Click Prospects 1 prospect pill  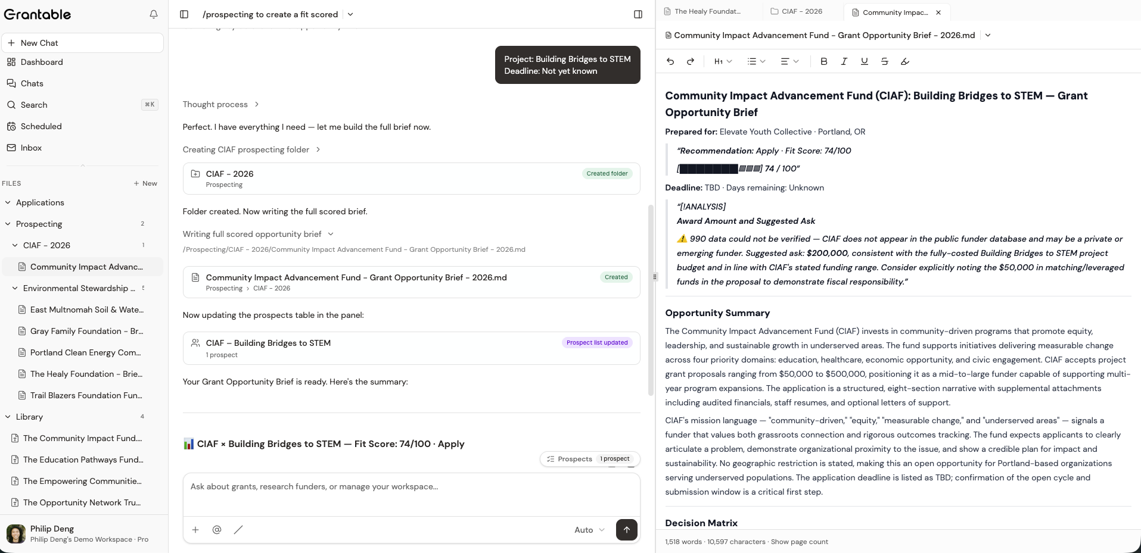pos(590,459)
